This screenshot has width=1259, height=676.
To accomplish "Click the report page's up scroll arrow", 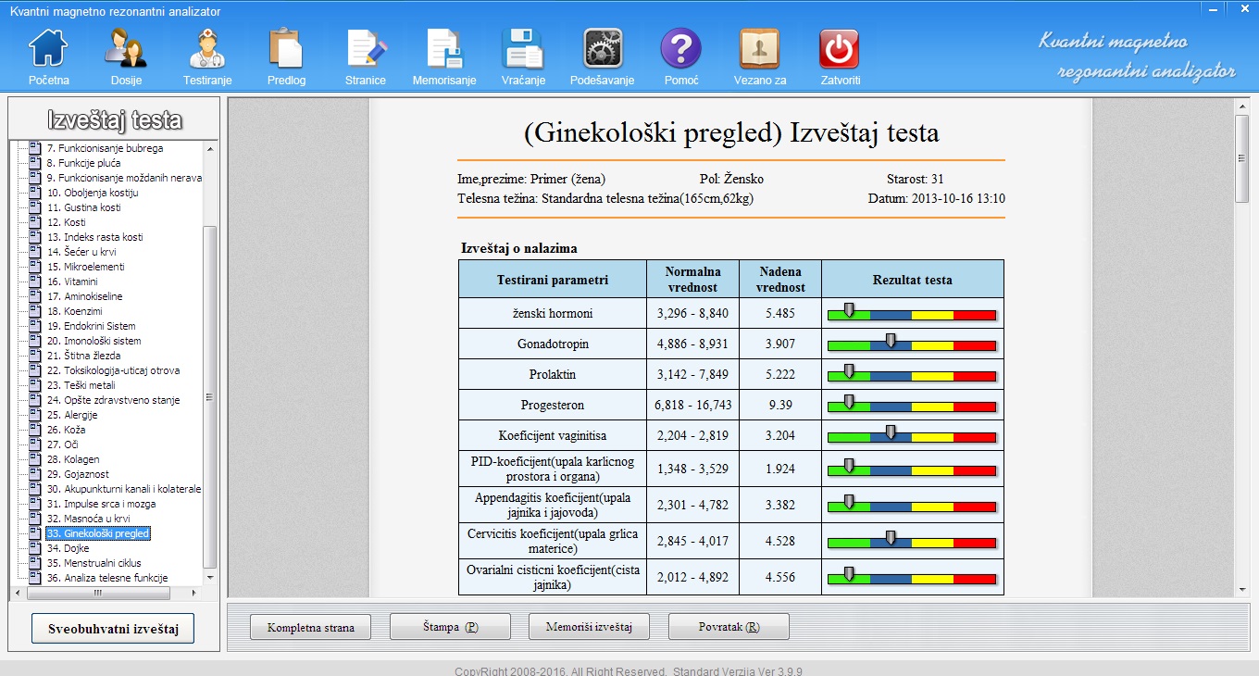I will [x=1242, y=106].
